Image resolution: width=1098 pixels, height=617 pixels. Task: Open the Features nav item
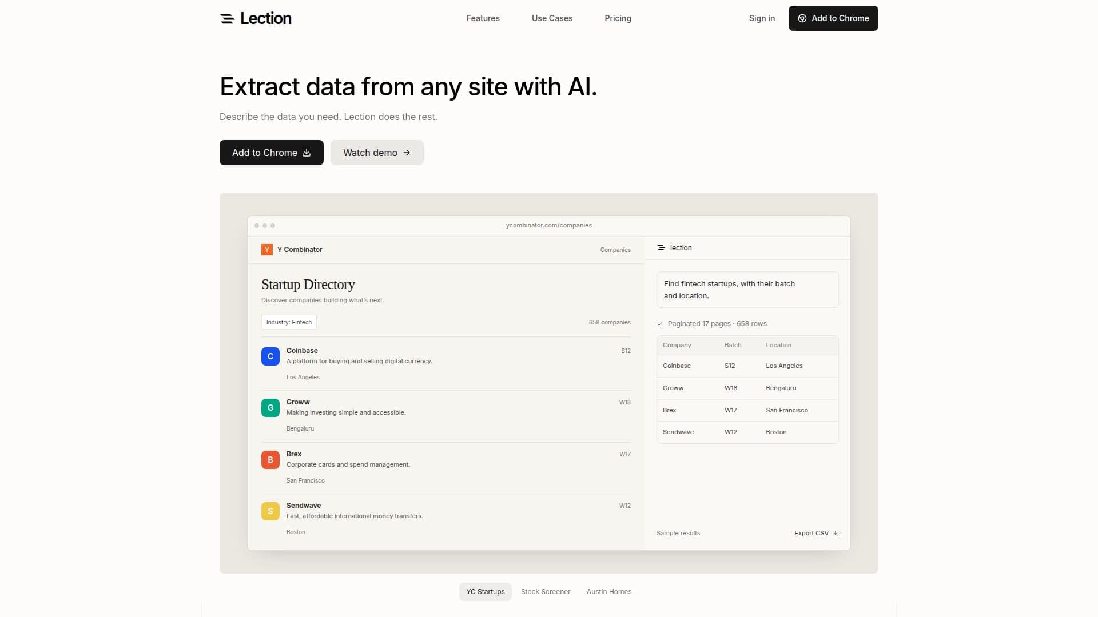click(x=483, y=18)
